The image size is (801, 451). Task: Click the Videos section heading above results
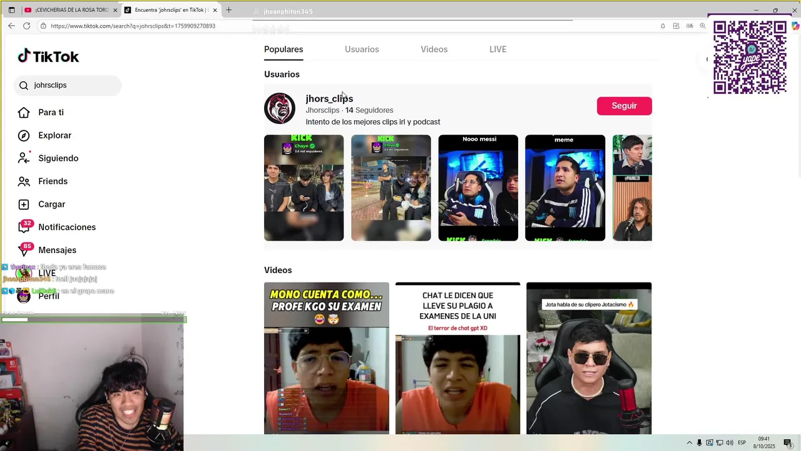(x=278, y=270)
